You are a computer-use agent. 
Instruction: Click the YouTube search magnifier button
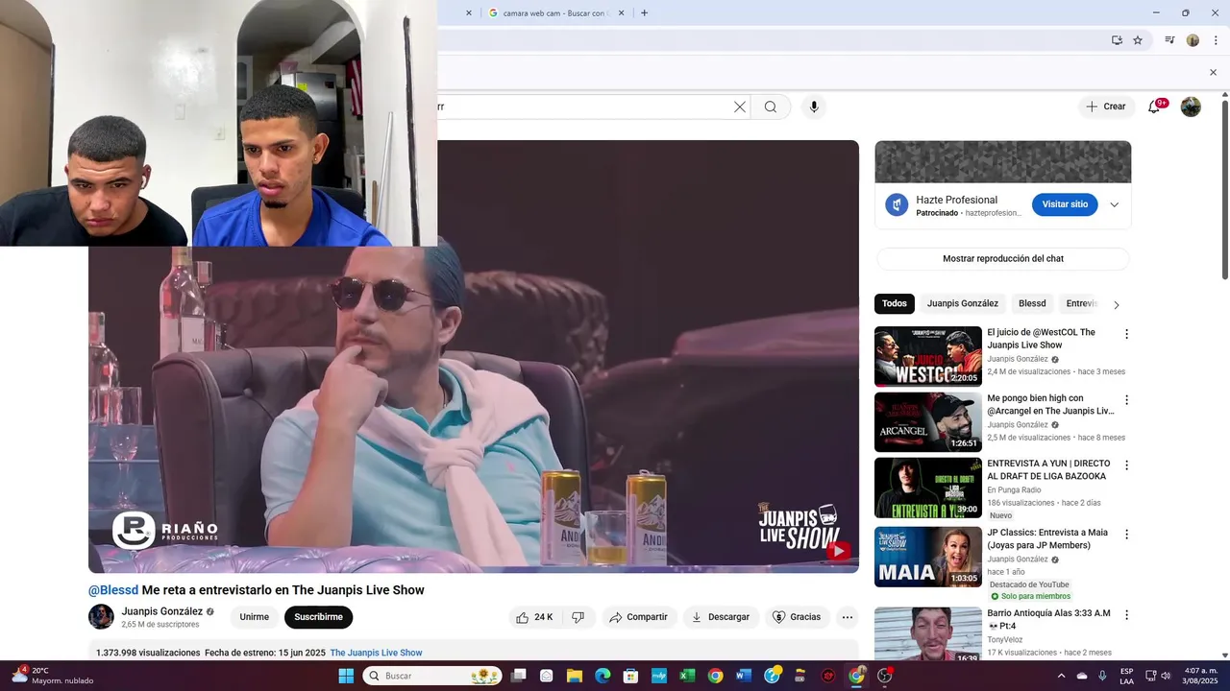pyautogui.click(x=771, y=107)
